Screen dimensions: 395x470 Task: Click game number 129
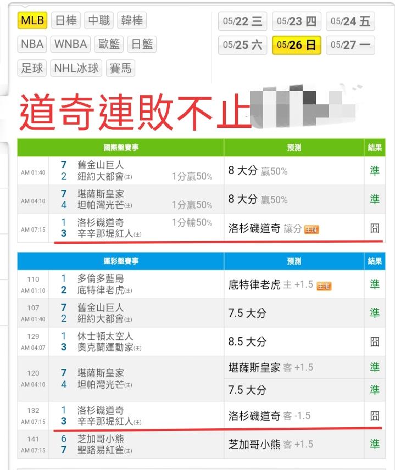coord(33,337)
